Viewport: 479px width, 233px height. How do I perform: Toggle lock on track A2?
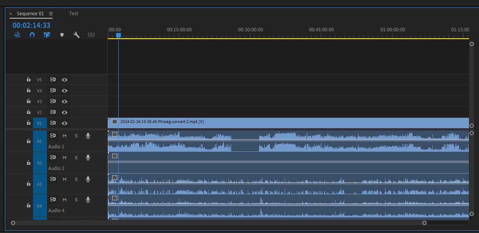click(x=28, y=163)
